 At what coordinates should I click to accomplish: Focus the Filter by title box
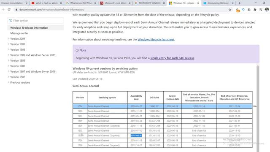point(35,21)
